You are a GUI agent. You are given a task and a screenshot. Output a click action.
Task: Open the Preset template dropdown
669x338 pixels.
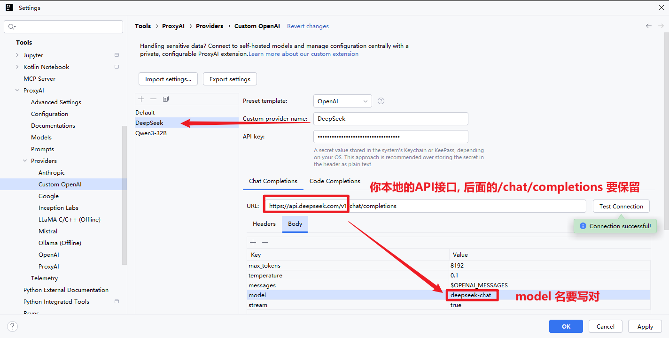click(342, 101)
